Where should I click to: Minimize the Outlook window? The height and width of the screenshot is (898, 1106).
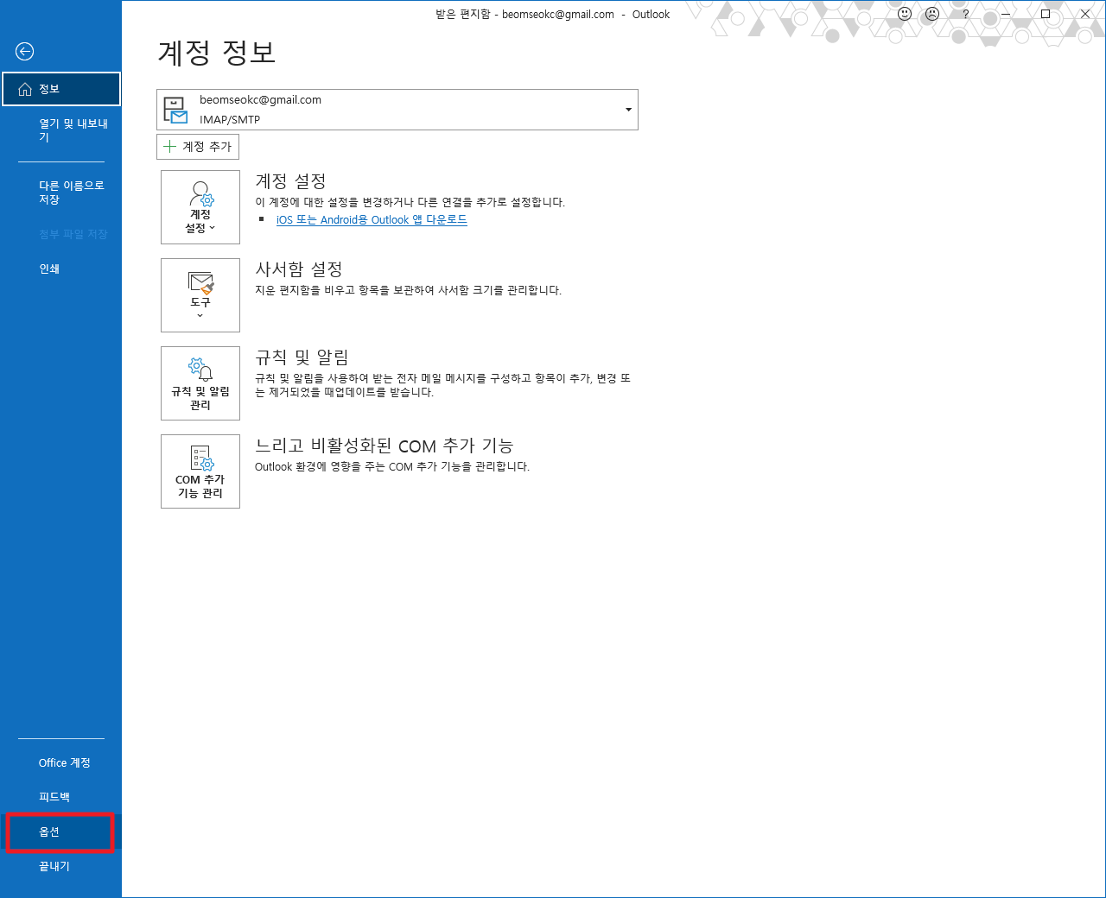click(x=1006, y=14)
